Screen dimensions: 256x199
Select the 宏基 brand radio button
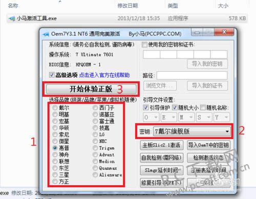point(55,121)
